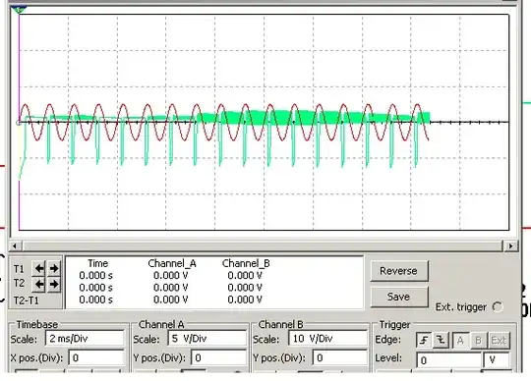Click the trigger Level value field
Image resolution: width=531 pixels, height=381 pixels.
[x=448, y=360]
